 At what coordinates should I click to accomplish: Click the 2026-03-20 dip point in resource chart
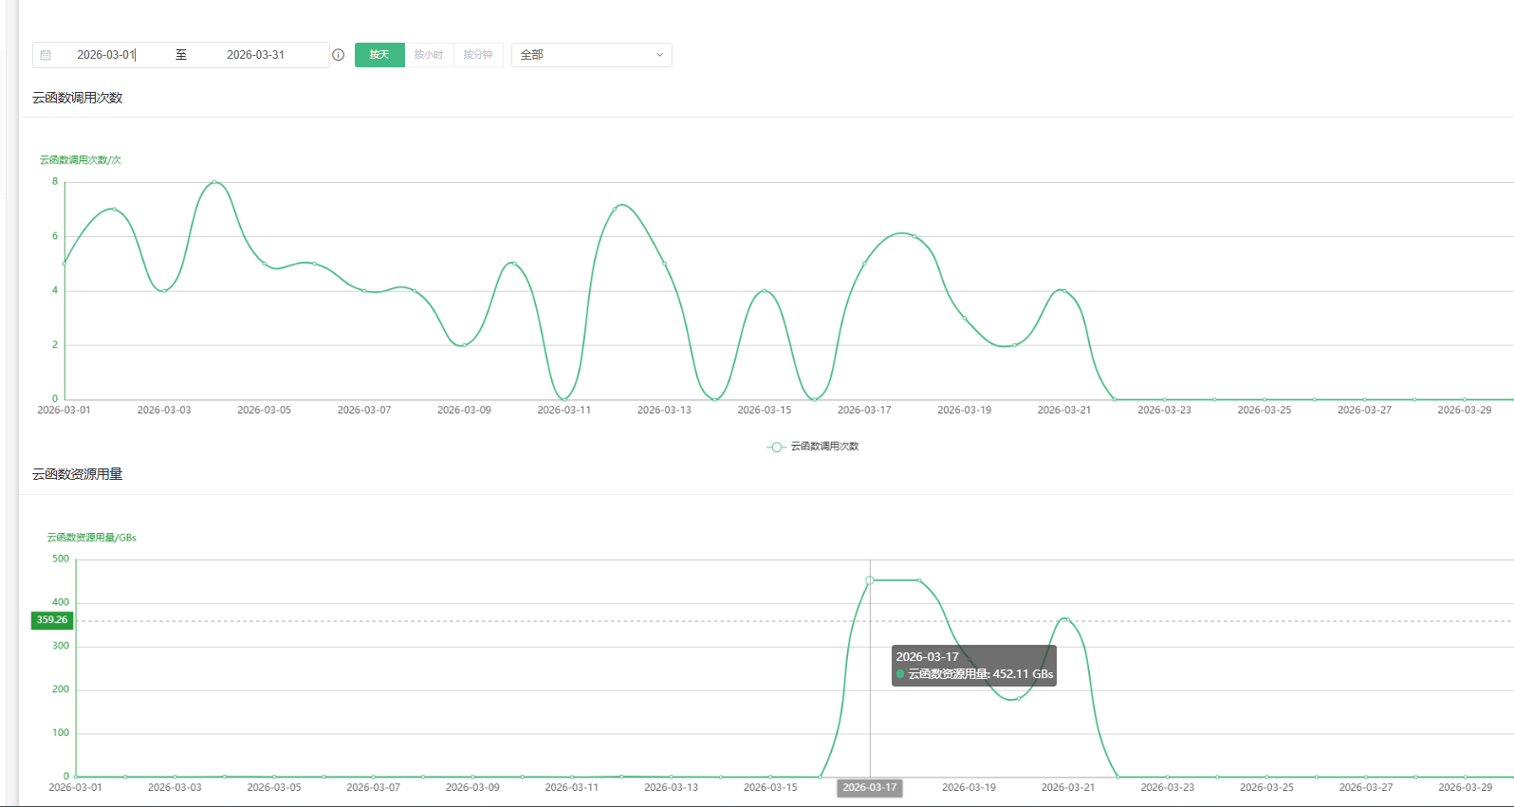coord(1019,699)
